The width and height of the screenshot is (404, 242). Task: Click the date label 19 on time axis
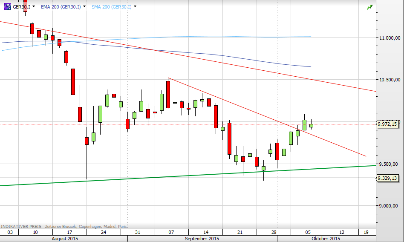pyautogui.click(x=366, y=232)
